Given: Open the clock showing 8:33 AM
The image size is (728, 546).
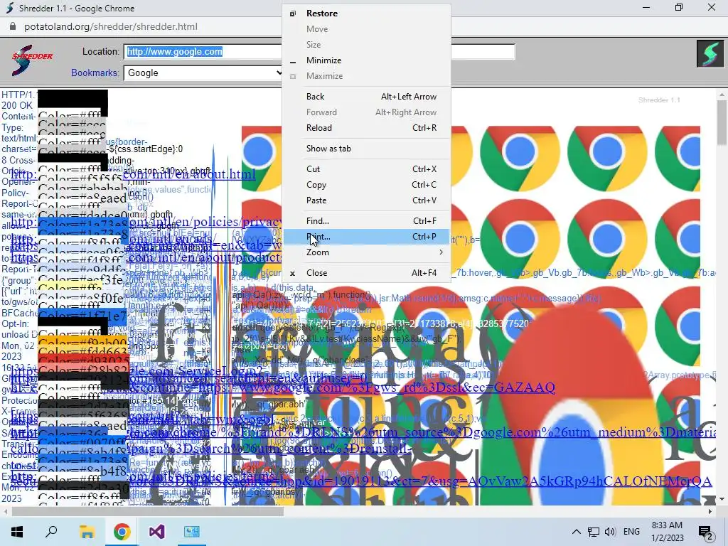Looking at the screenshot, I should (x=667, y=532).
